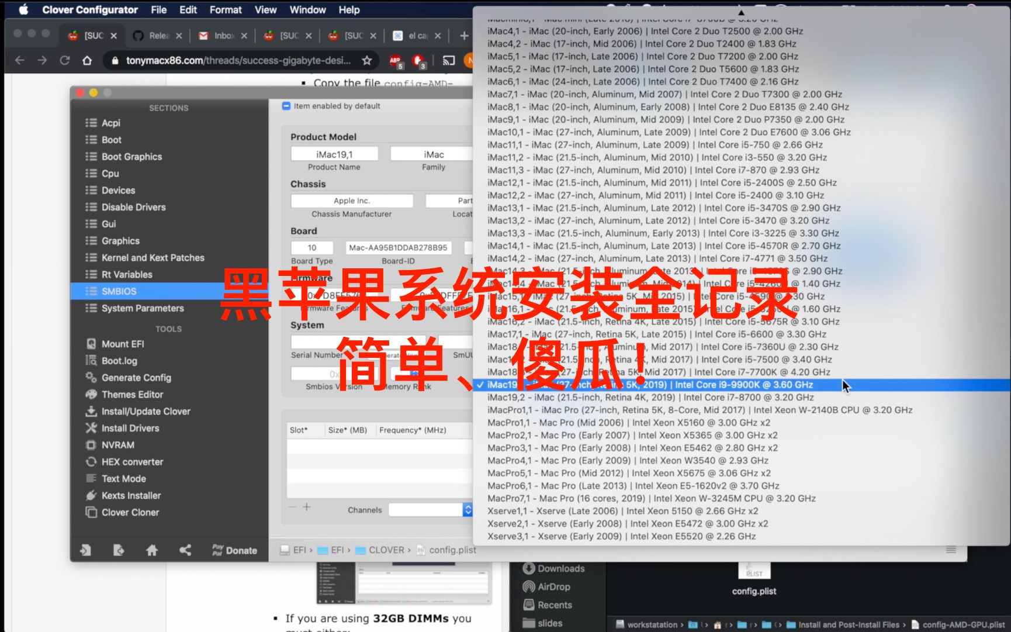Click the HEX converter icon
Viewport: 1011px width, 632px height.
point(91,462)
